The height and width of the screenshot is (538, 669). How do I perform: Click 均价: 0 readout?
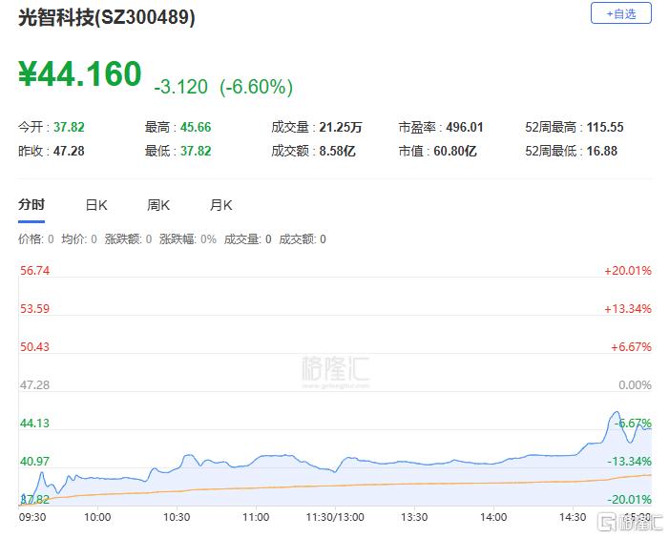pos(79,239)
